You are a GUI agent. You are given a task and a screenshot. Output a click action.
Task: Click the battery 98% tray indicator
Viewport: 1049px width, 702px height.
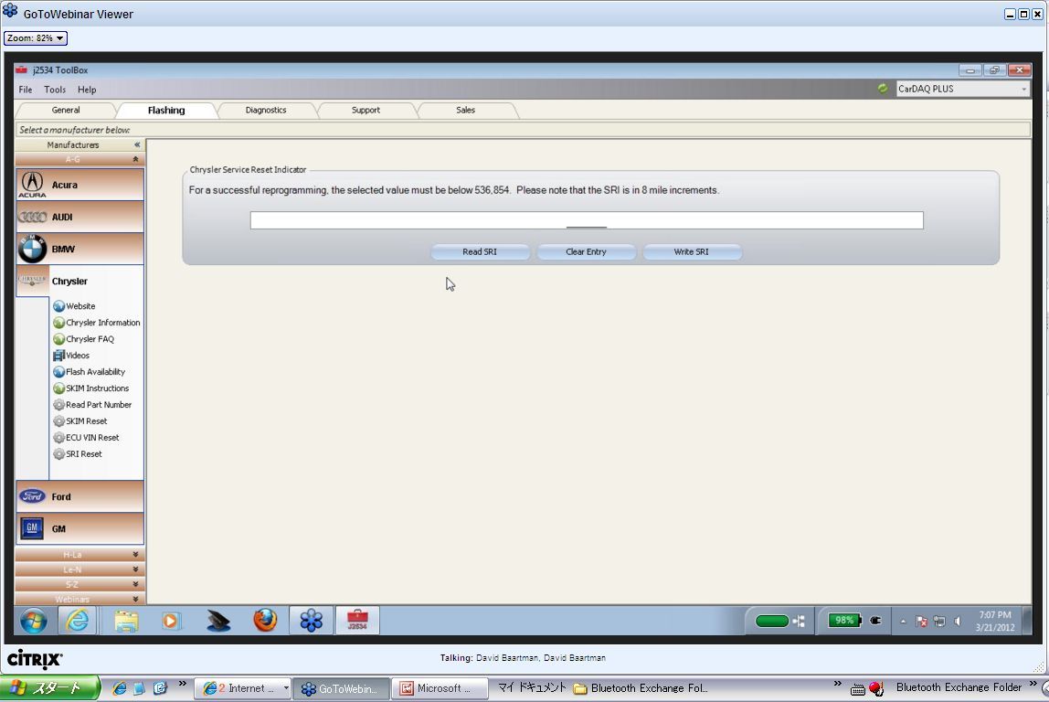tap(845, 621)
